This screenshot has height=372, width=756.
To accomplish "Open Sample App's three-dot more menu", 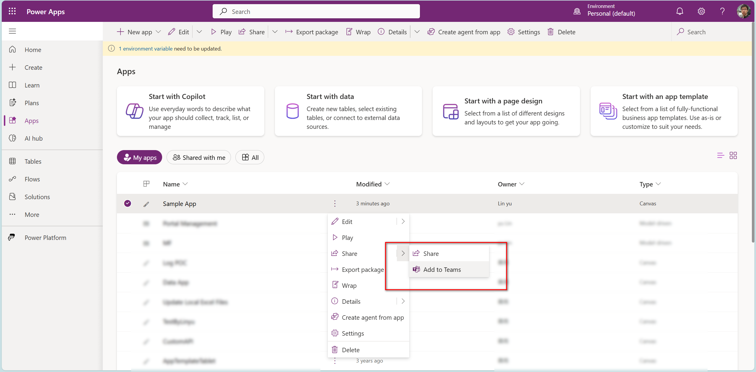I will point(335,204).
